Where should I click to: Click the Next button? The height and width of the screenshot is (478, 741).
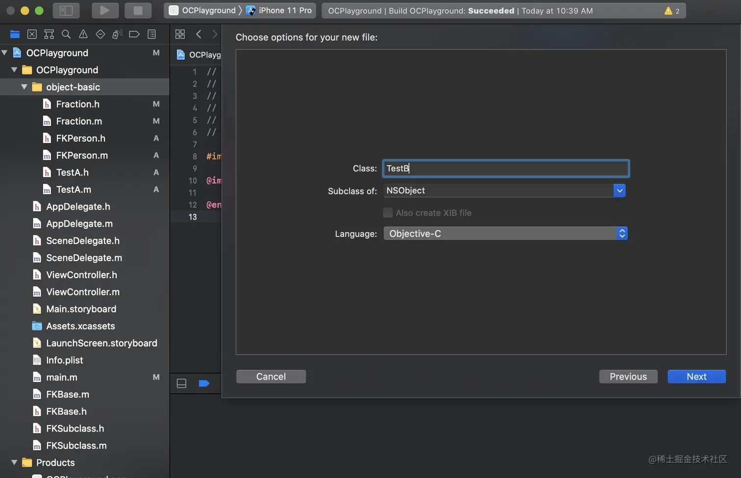[x=696, y=377]
